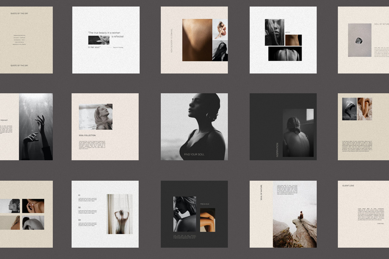Screen dimensions: 389x259
Task: Click the "FIND YOUR SOUL" caption text
Action: (194, 154)
